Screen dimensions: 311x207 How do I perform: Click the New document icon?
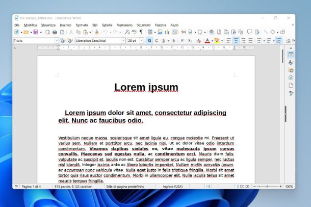pyautogui.click(x=16, y=32)
